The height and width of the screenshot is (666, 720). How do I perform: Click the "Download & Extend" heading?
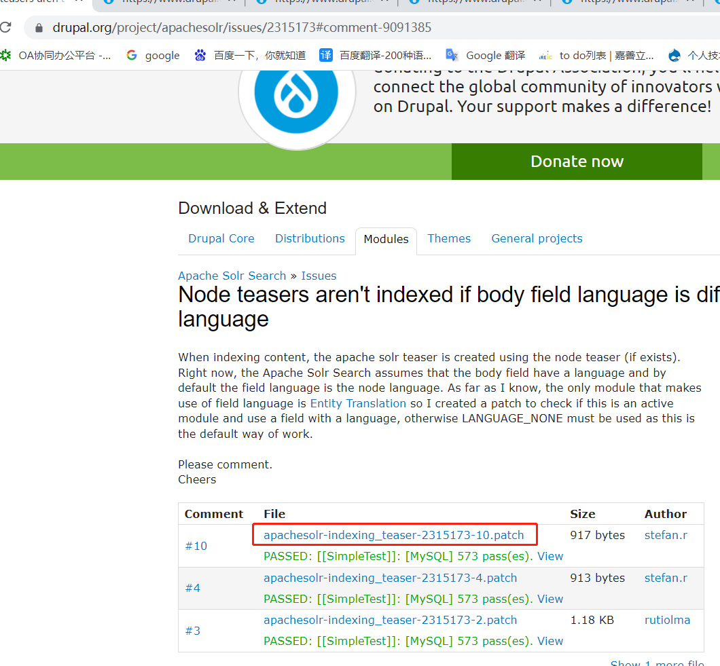(x=253, y=208)
